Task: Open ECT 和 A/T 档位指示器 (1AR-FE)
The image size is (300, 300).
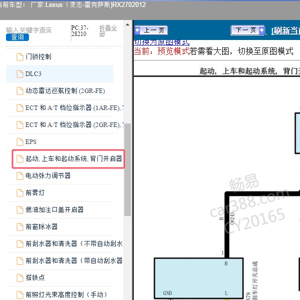Action: (x=74, y=108)
